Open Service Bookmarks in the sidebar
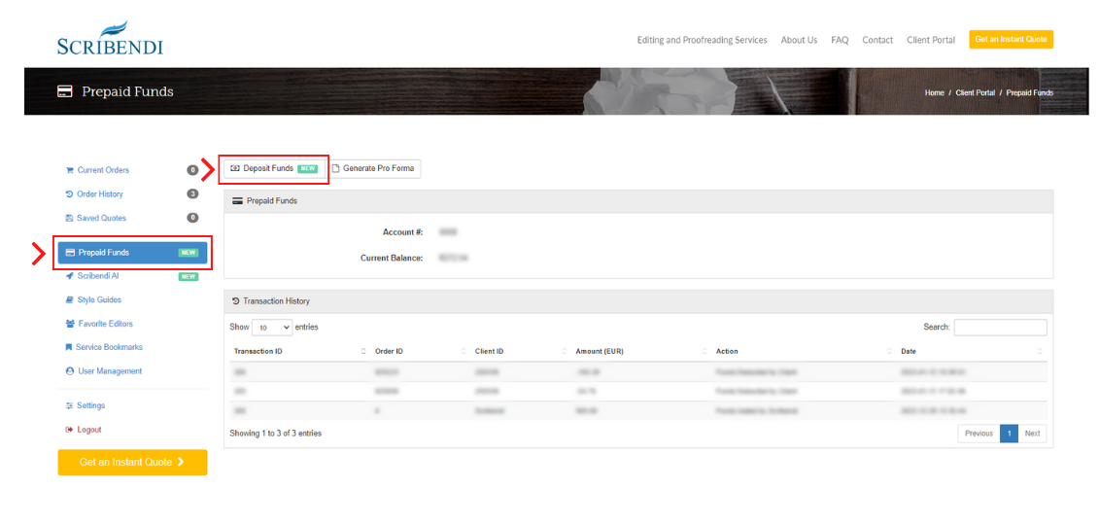The width and height of the screenshot is (1099, 524). click(x=110, y=347)
